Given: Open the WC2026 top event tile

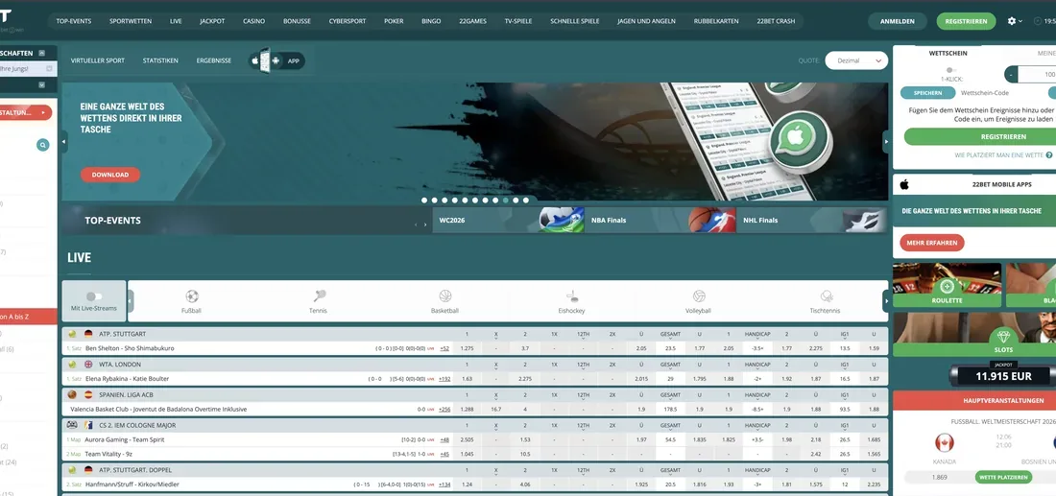Looking at the screenshot, I should pyautogui.click(x=508, y=220).
